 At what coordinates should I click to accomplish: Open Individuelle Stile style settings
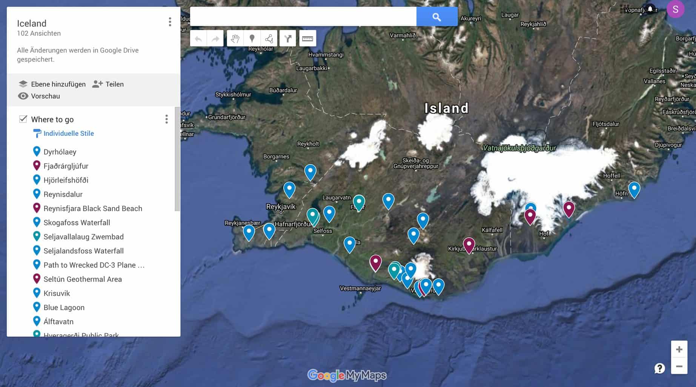pyautogui.click(x=68, y=134)
